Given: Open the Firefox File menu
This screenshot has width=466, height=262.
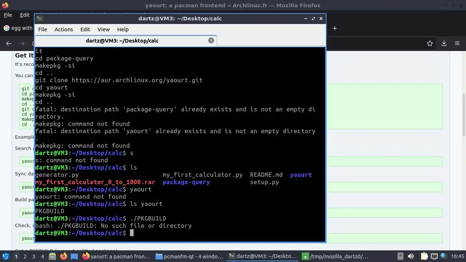Looking at the screenshot, I should pos(8,15).
